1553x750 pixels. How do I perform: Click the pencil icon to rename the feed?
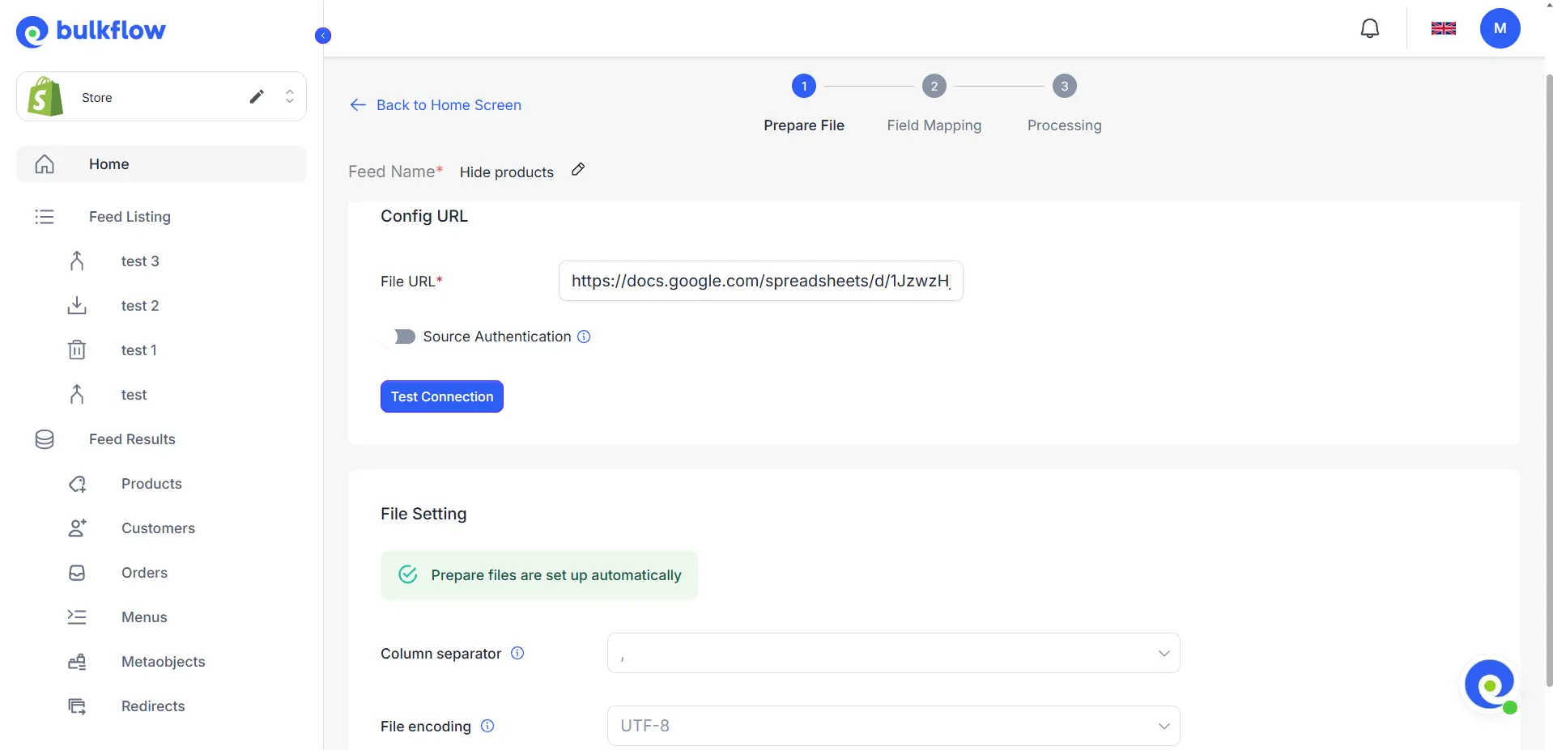pyautogui.click(x=577, y=169)
